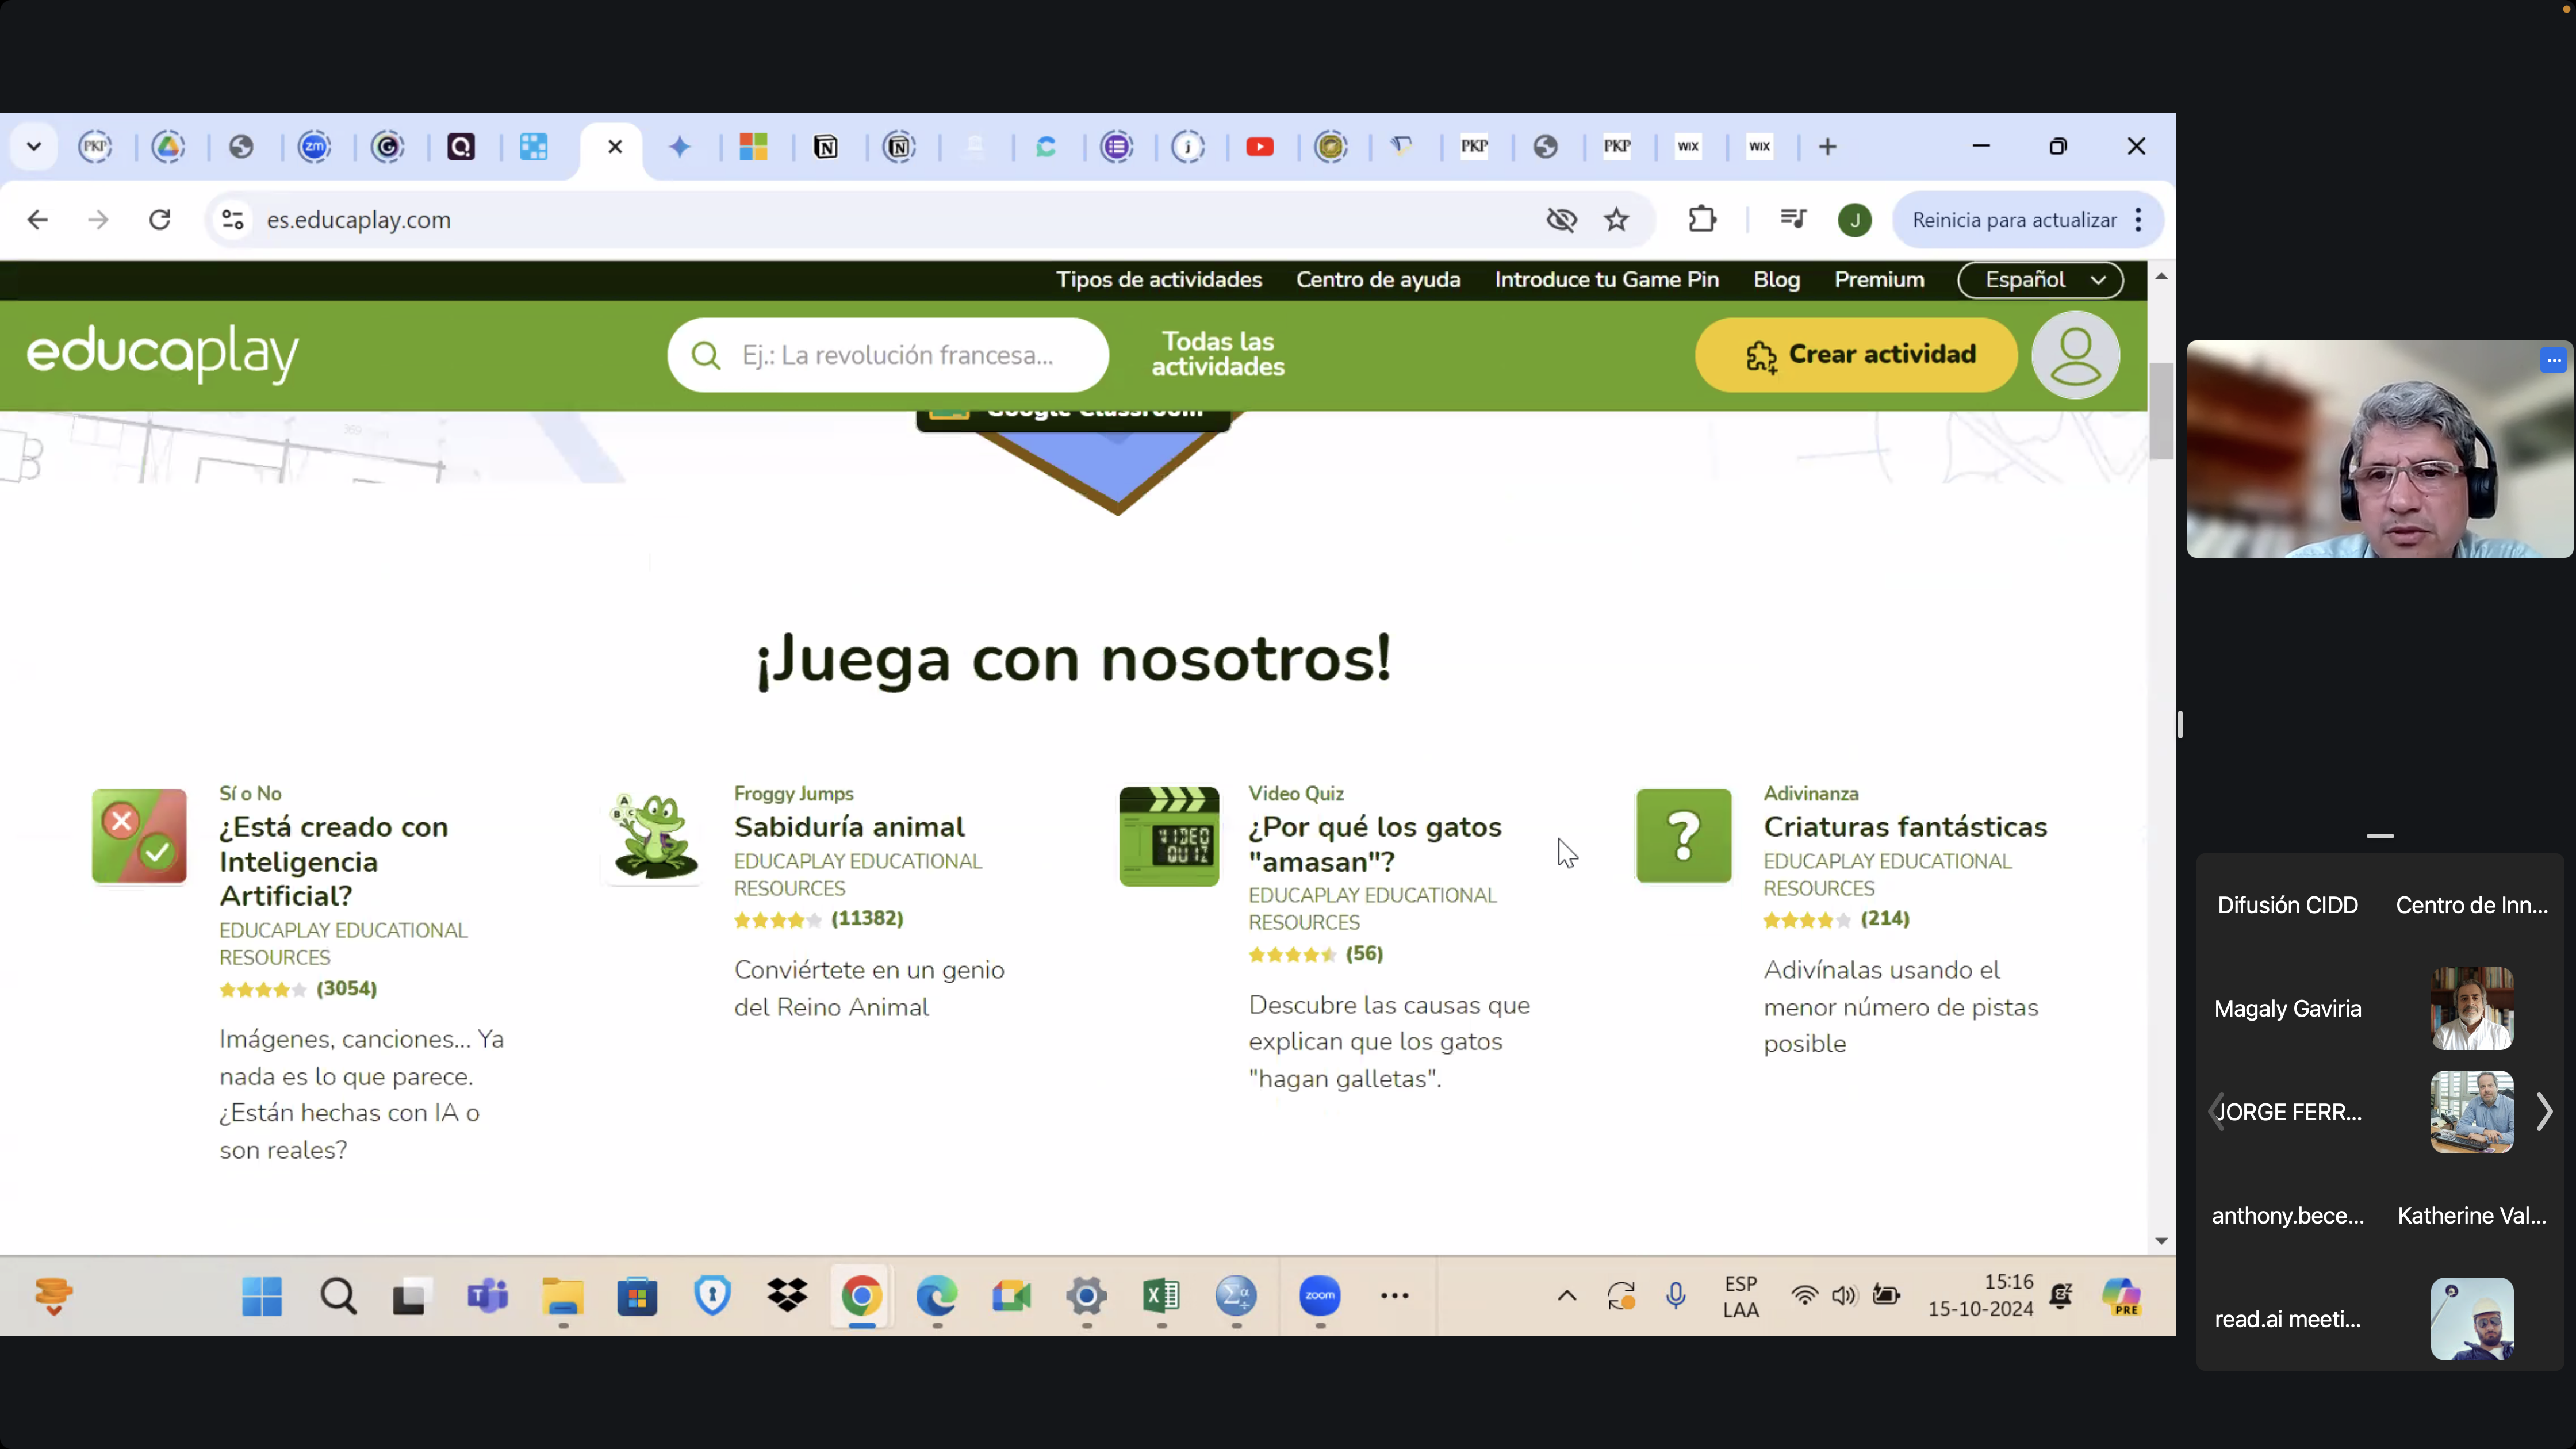Go back with the browser back arrow
2576x1449 pixels.
tap(38, 220)
